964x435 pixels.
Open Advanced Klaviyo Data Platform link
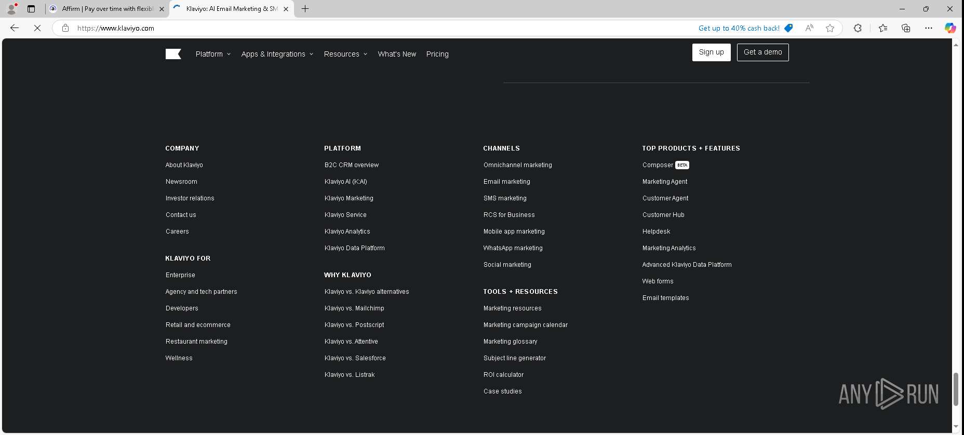(687, 265)
